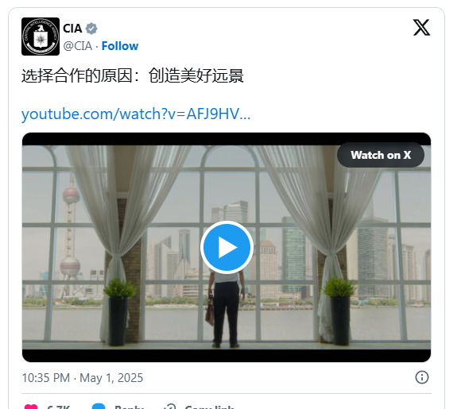Click the Reply label
This screenshot has width=461, height=409.
[x=129, y=407]
